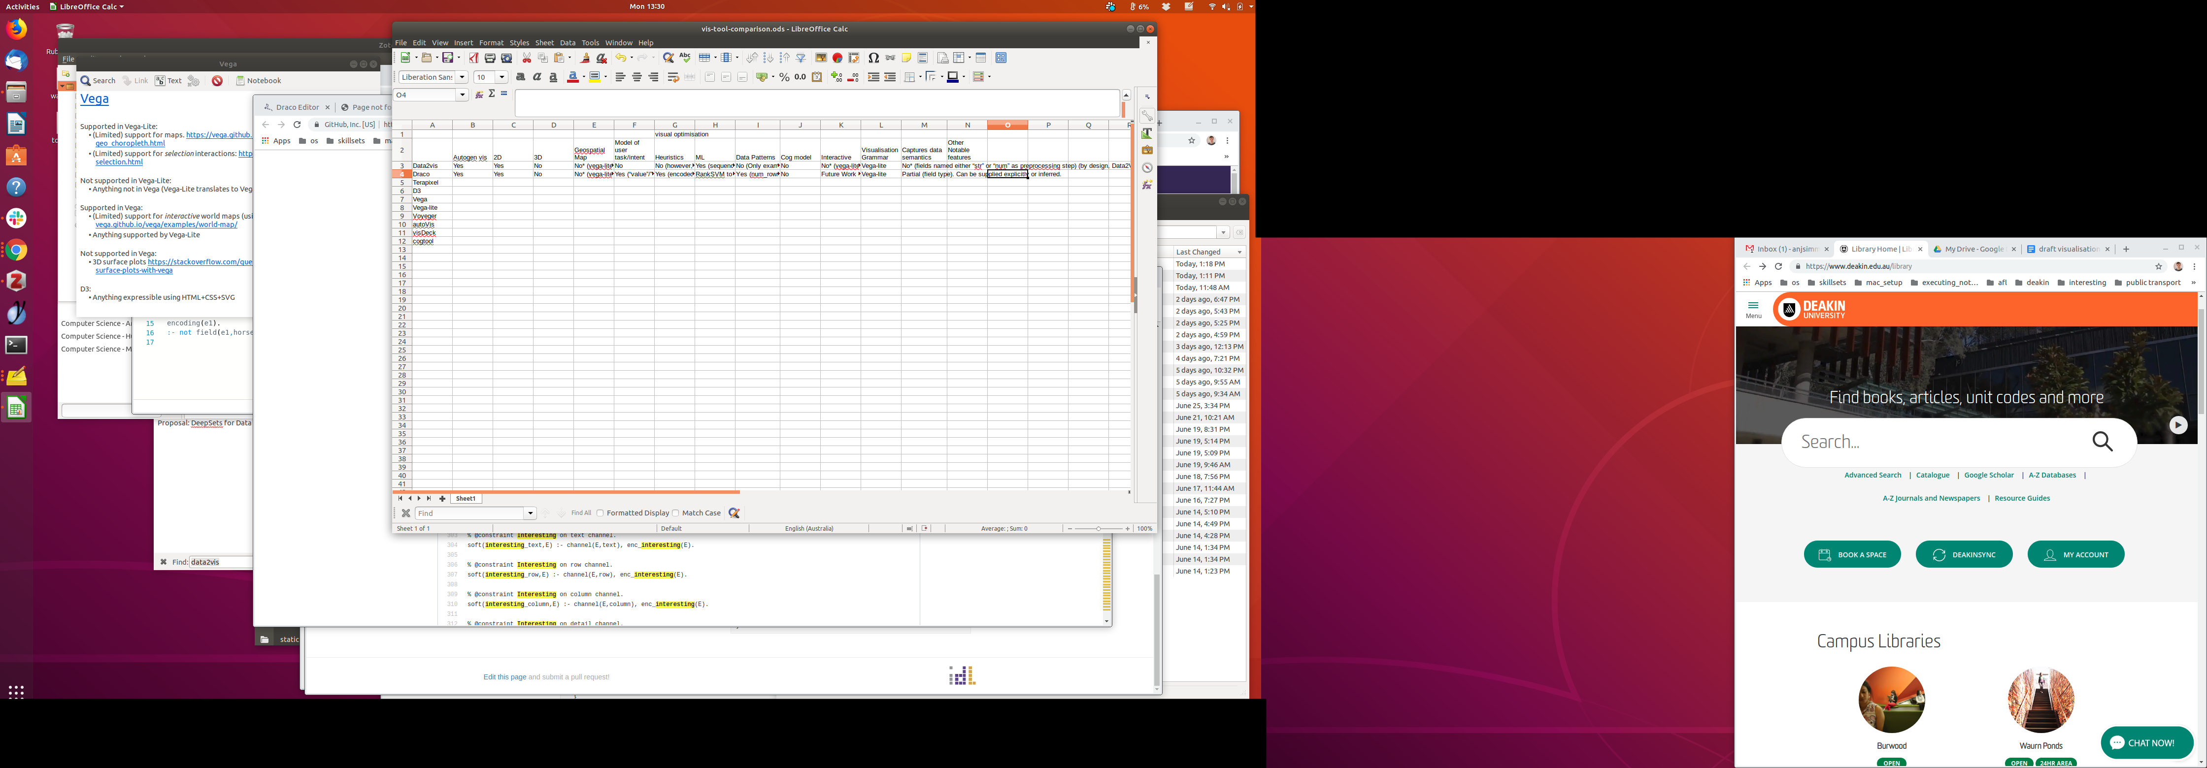Toggle bold formatting in Calc toolbar

tap(520, 77)
